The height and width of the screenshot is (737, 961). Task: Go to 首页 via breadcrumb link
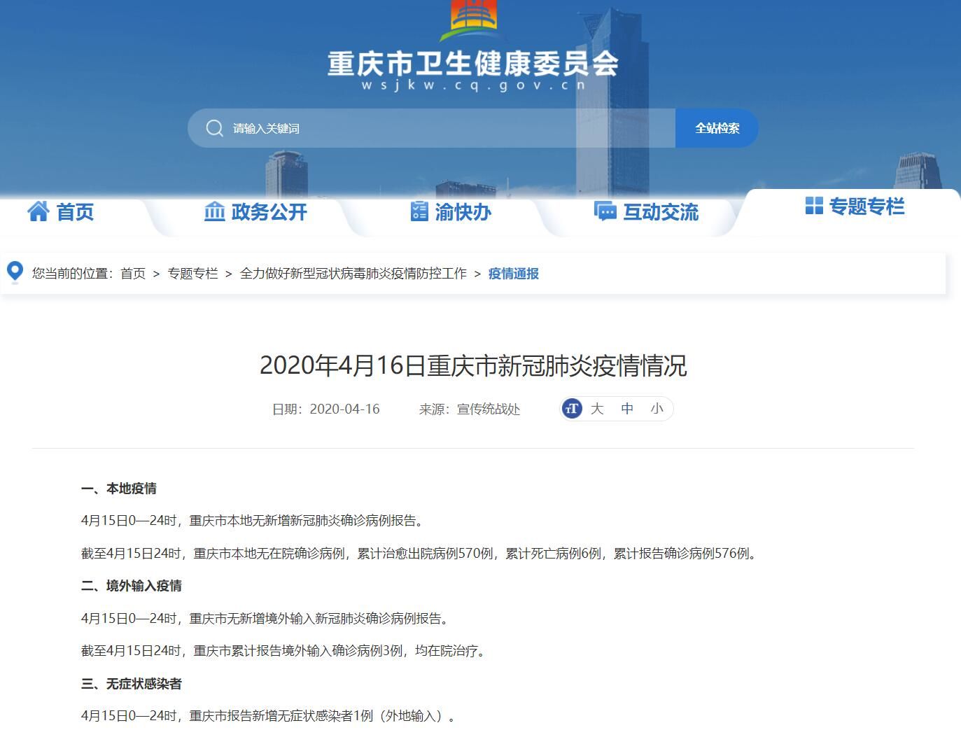tap(133, 274)
